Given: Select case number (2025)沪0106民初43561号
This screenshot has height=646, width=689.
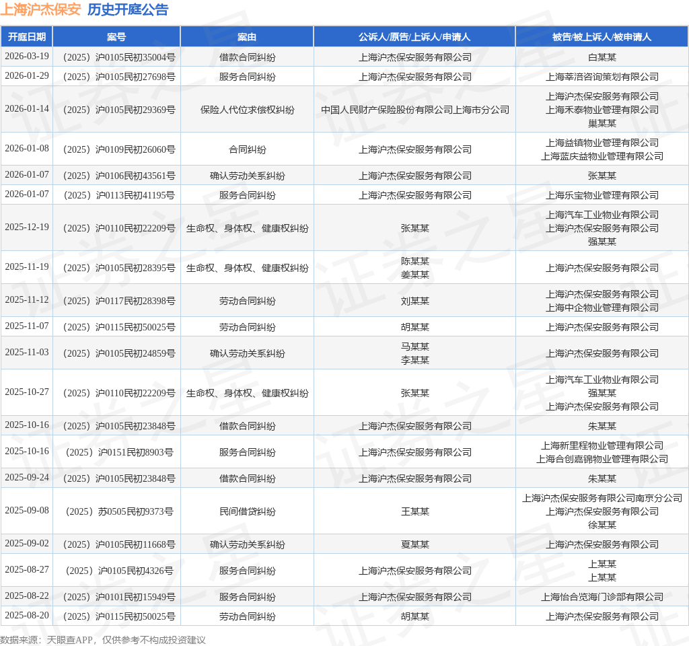Looking at the screenshot, I should pos(119,176).
